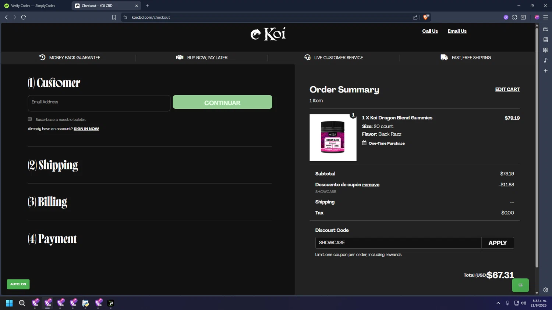552x310 pixels.
Task: Open the Brave Shields lion icon
Action: click(x=426, y=17)
